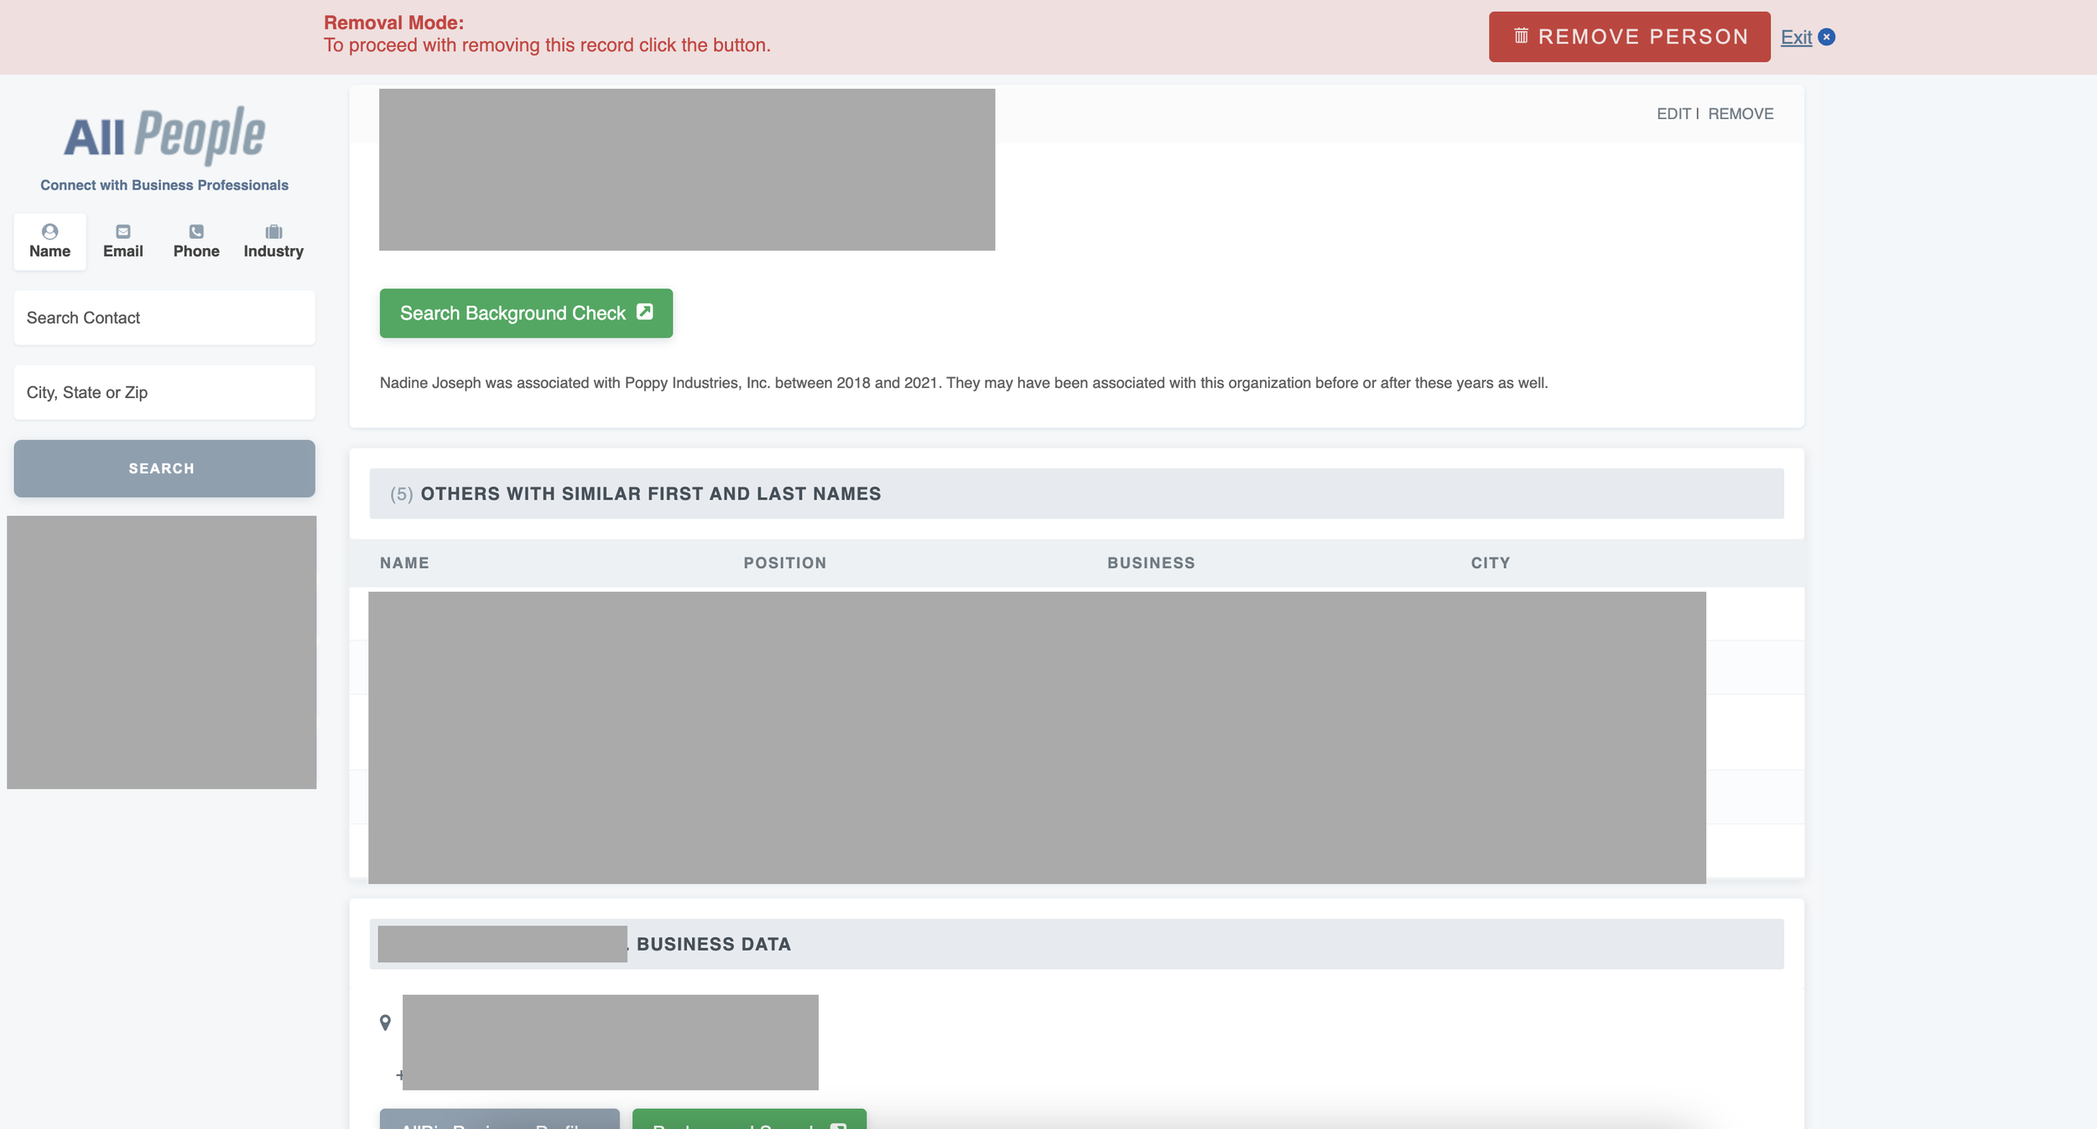
Task: Click the envelope icon for Email search
Action: pos(123,231)
